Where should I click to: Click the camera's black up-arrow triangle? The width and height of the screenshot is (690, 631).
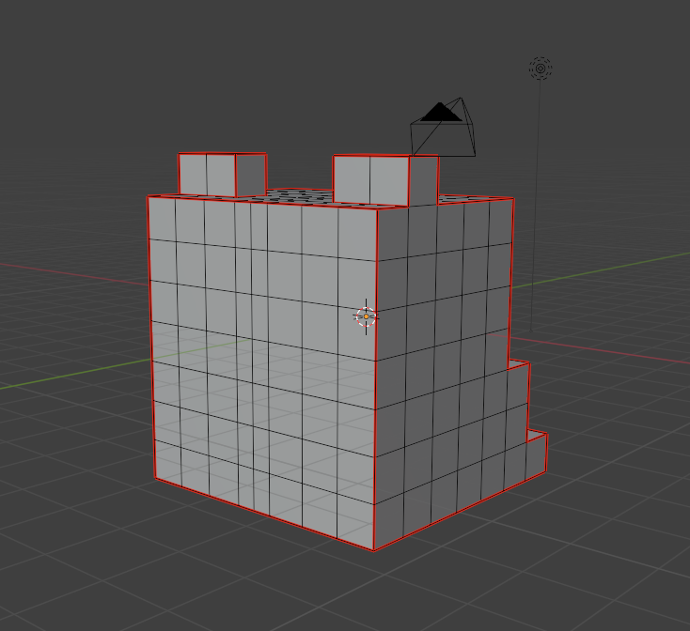pyautogui.click(x=438, y=114)
